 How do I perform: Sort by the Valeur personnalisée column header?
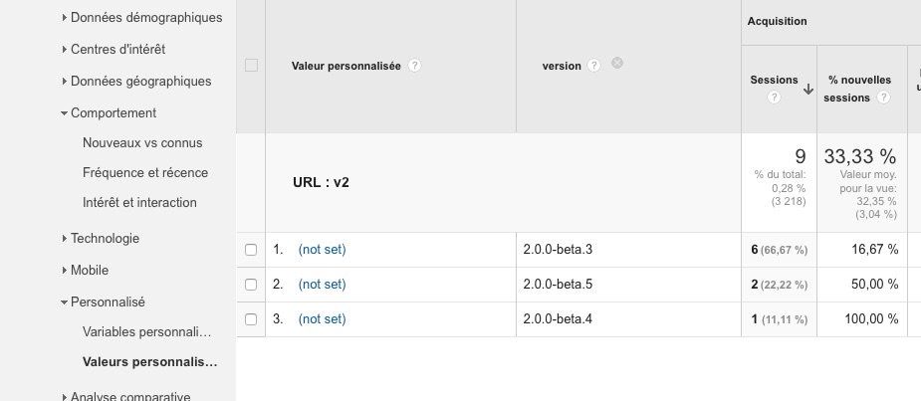[x=346, y=66]
